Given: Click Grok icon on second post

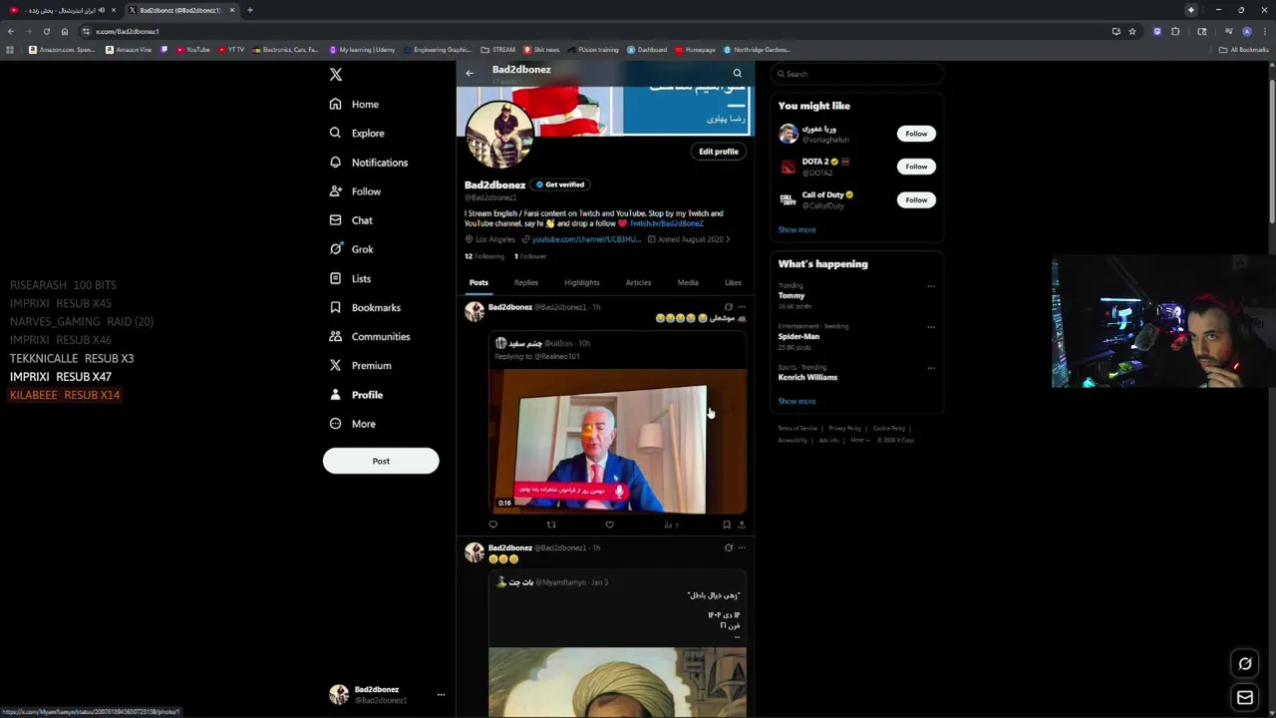Looking at the screenshot, I should point(728,547).
